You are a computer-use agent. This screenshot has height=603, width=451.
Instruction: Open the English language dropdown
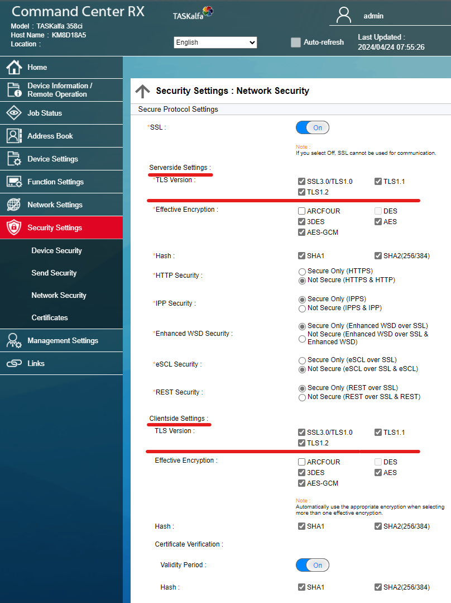coord(215,42)
